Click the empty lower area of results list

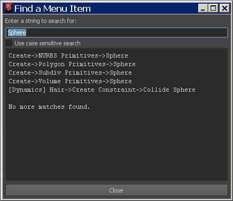[116, 146]
